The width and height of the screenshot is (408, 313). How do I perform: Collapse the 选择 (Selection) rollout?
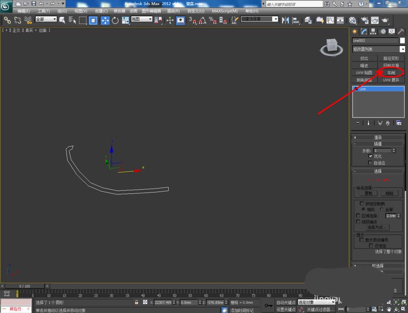click(x=378, y=171)
